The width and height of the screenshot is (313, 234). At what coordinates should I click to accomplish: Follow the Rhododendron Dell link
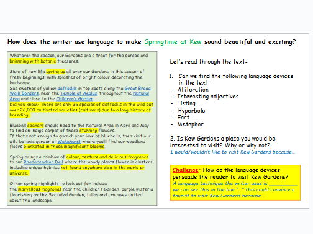pyautogui.click(x=43, y=162)
